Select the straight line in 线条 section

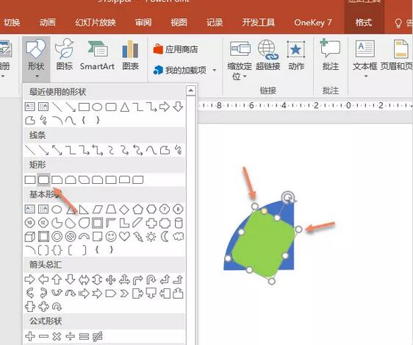[x=30, y=150]
